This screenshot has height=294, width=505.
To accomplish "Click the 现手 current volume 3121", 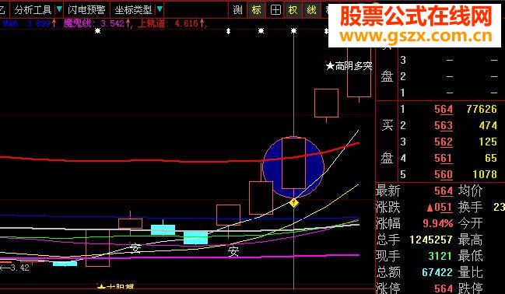I will pos(440,256).
